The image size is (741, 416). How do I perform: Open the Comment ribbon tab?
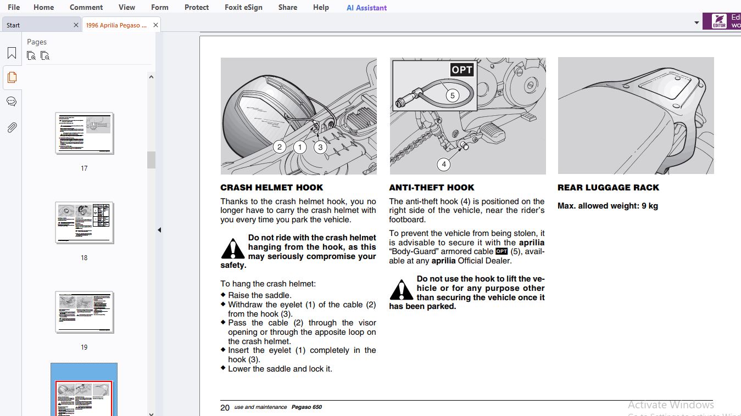[86, 7]
